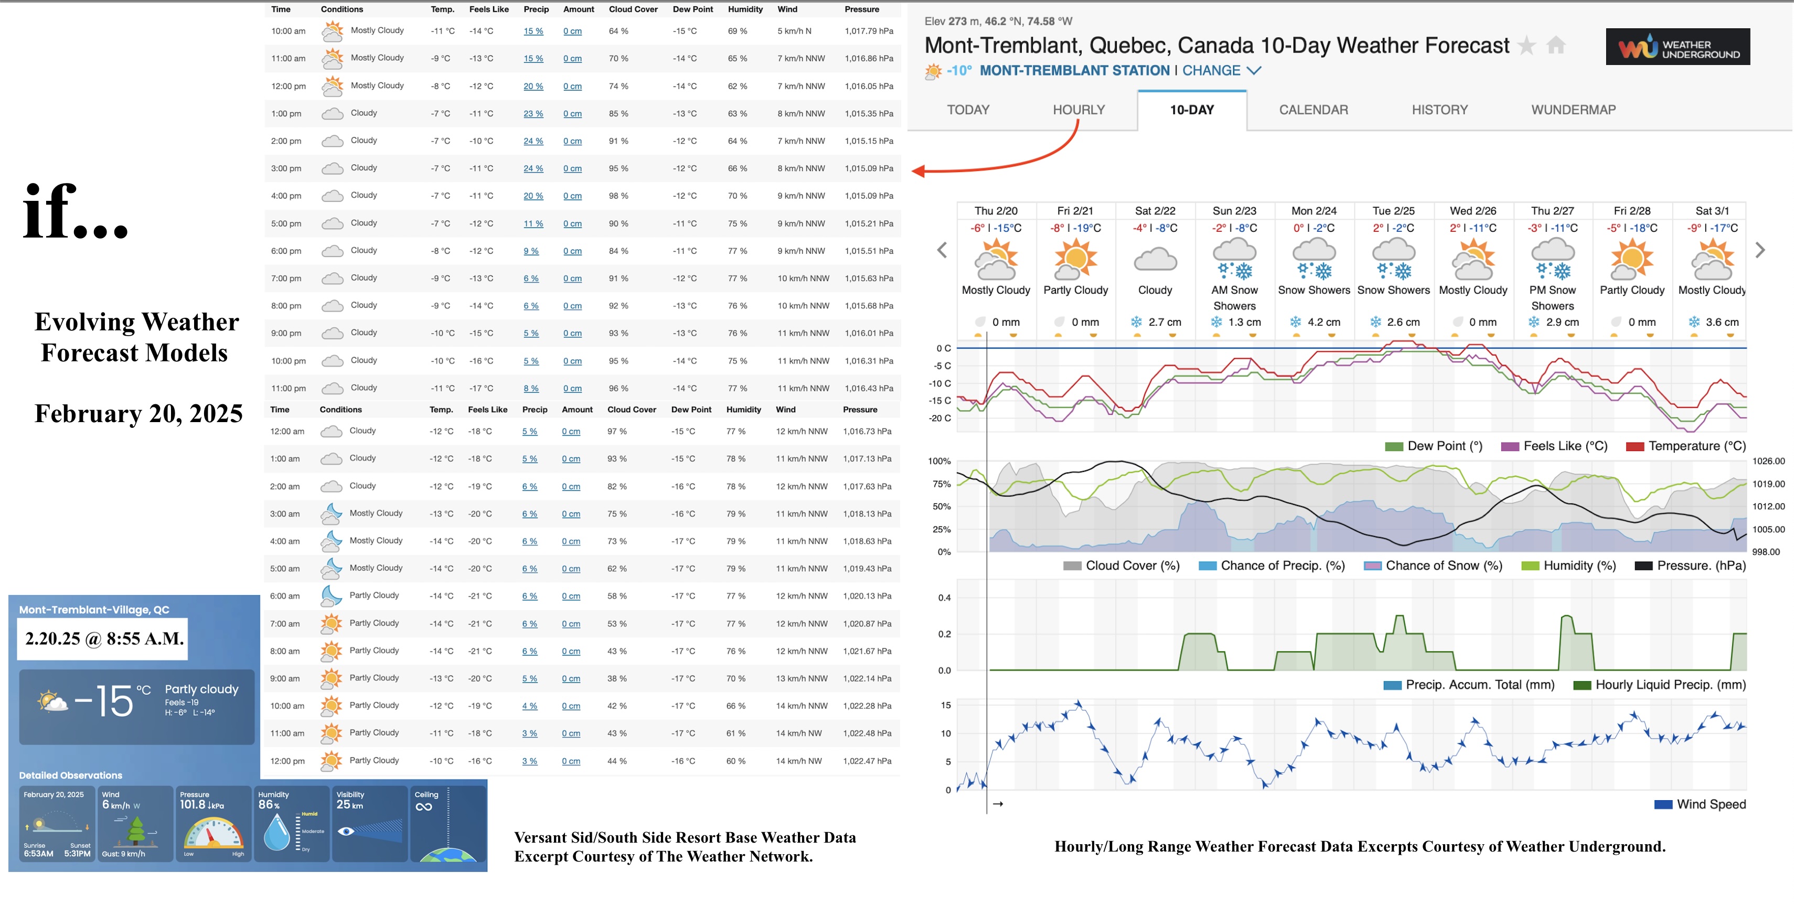Click the Mostly Cloudy icon in 11:00 am row
Image resolution: width=1794 pixels, height=904 pixels.
pyautogui.click(x=332, y=58)
